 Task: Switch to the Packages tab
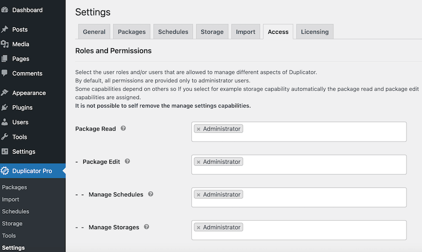132,32
